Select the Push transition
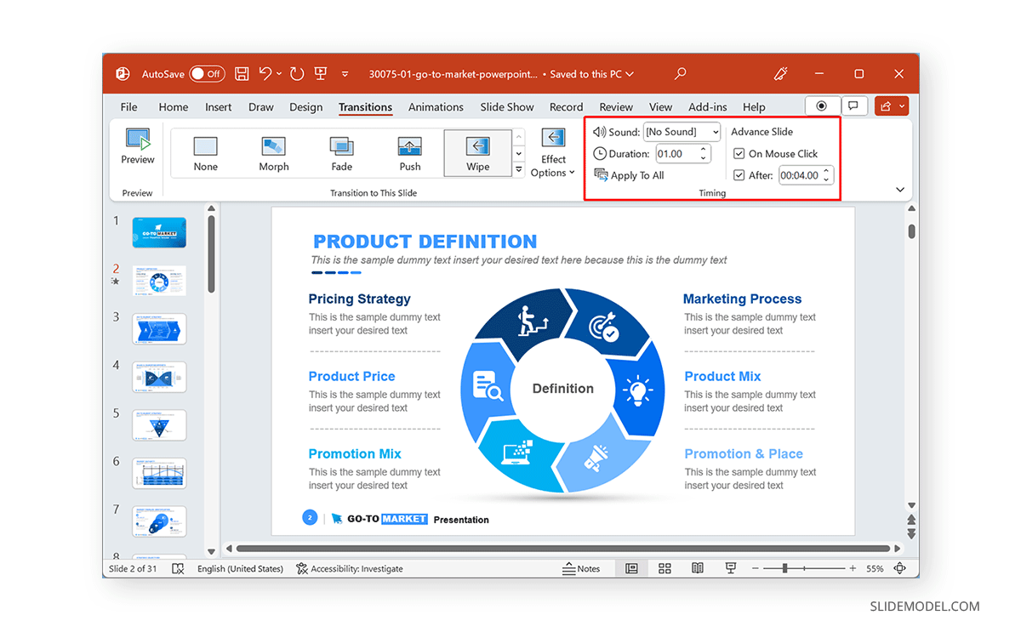This screenshot has height=632, width=1021. point(409,153)
